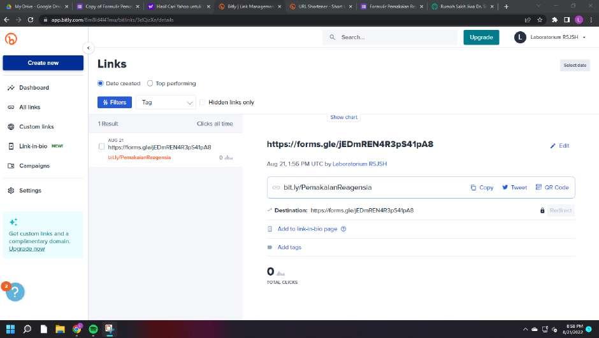
Task: Click the Search input field
Action: coord(389,38)
